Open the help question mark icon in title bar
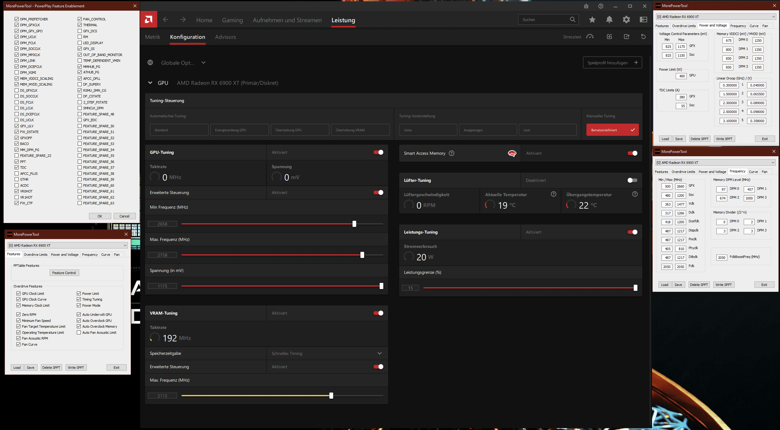 [x=601, y=6]
